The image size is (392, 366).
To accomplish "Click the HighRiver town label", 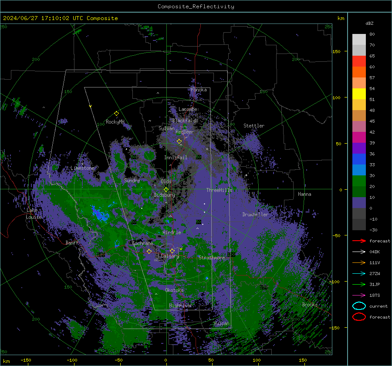I will click(x=180, y=306).
